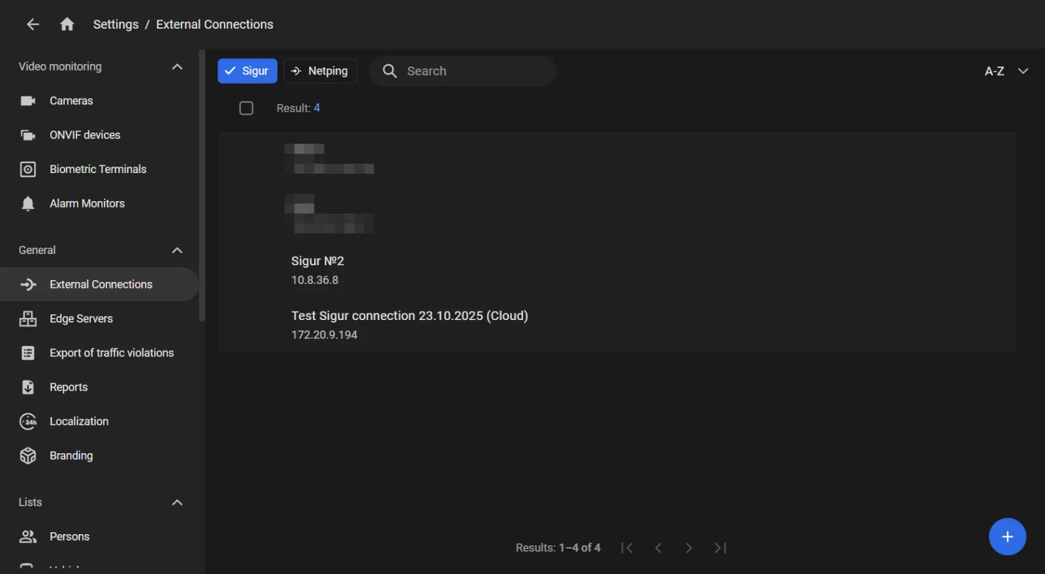The width and height of the screenshot is (1045, 574).
Task: Collapse the General section
Action: click(x=177, y=250)
